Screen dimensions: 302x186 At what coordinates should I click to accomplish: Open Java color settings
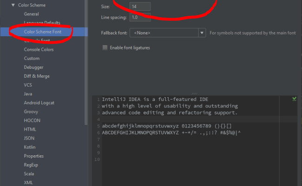coord(28,94)
